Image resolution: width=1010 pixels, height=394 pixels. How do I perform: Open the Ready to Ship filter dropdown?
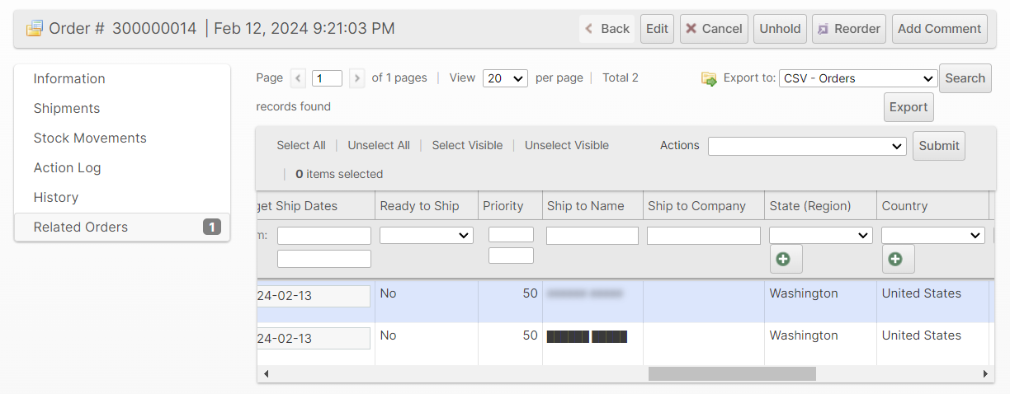(x=426, y=236)
